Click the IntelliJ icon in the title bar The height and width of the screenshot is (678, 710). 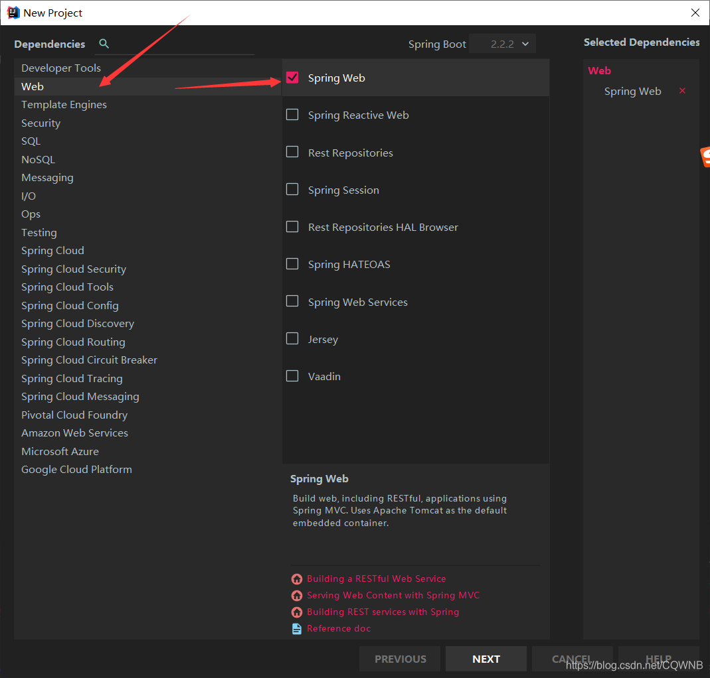tap(13, 13)
